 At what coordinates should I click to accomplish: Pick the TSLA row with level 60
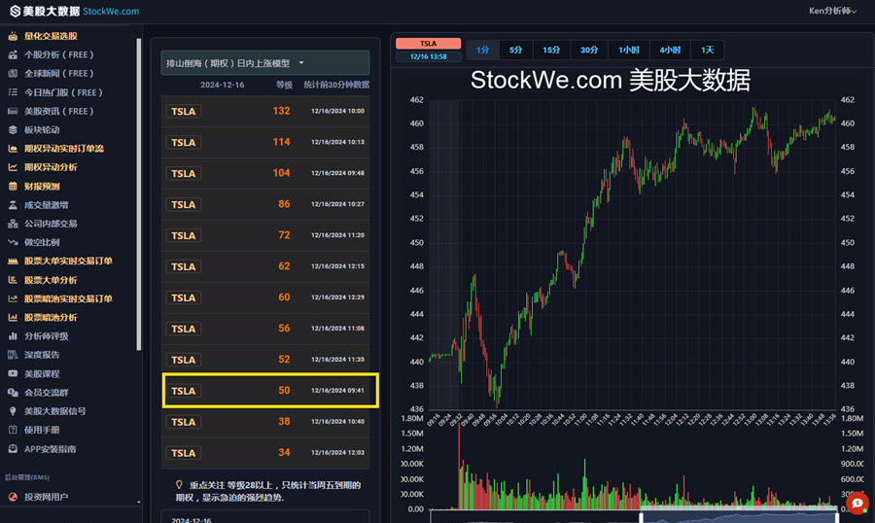(x=265, y=297)
